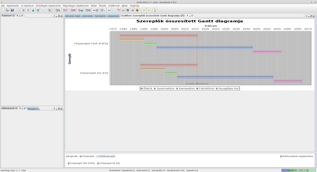Click Főszereplő Nő's pink Nyugdíjas kor bar
Image resolution: width=317 pixels, height=172 pixels.
coord(288,81)
